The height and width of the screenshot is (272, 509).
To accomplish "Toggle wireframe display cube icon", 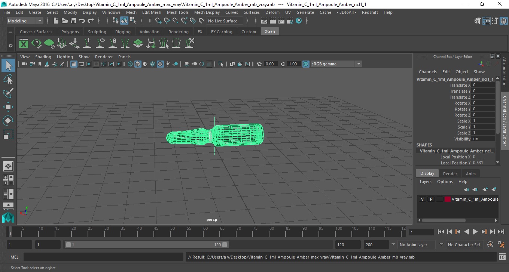I will (130, 64).
